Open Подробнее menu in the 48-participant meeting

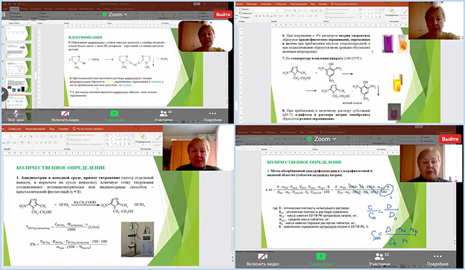pos(213,116)
